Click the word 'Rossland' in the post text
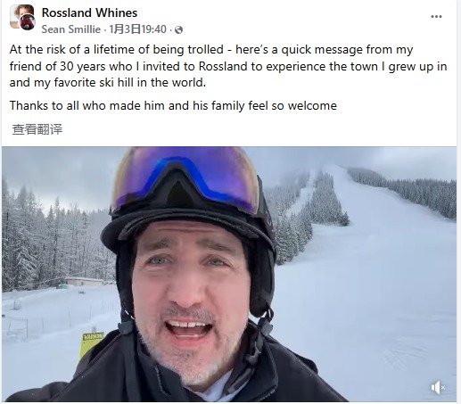 pyautogui.click(x=223, y=66)
